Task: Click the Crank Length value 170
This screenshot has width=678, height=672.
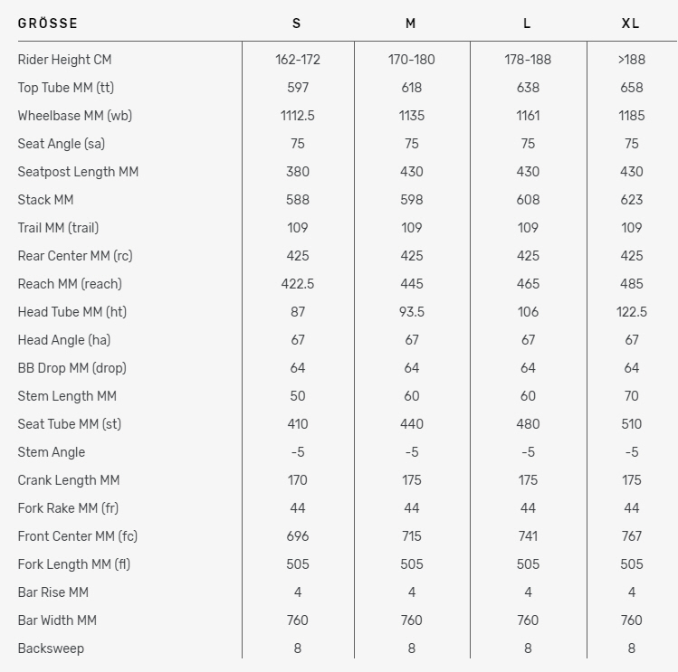Action: [x=298, y=480]
